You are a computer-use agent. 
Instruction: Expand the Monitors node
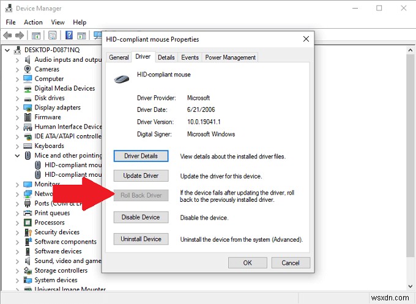pyautogui.click(x=17, y=185)
